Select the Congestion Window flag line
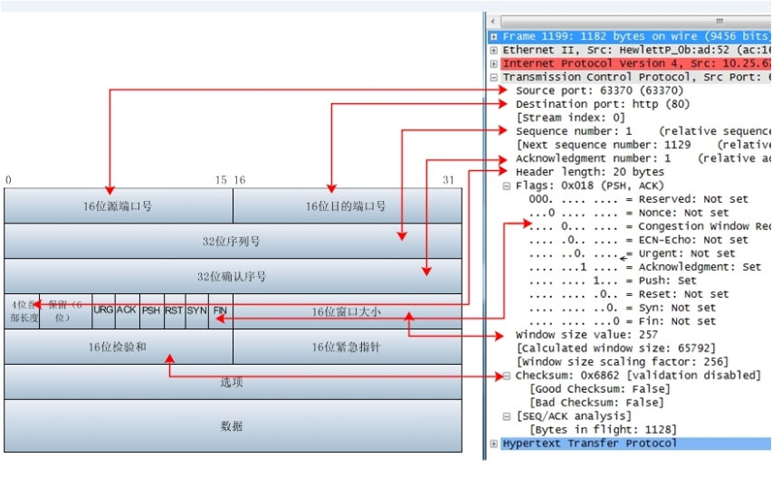772x477 pixels. pyautogui.click(x=650, y=226)
